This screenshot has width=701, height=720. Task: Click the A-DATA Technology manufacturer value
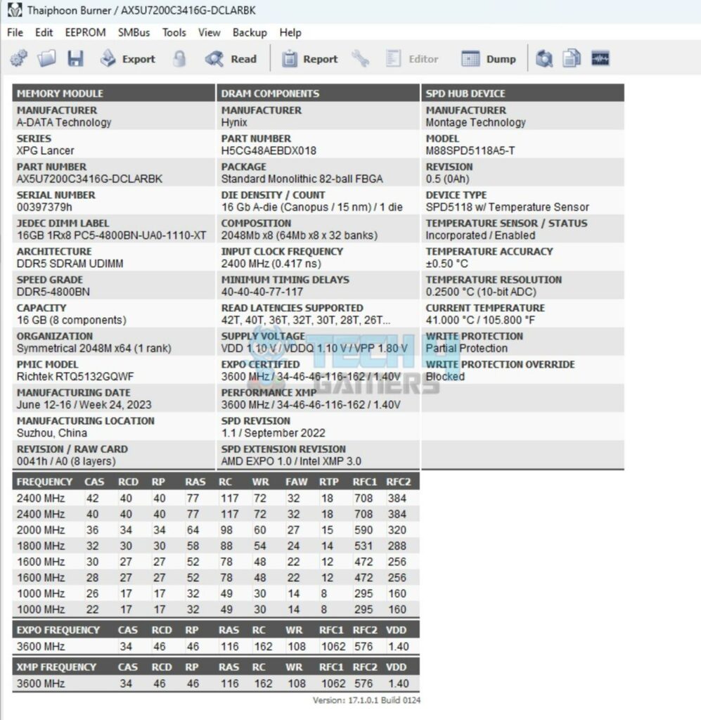click(64, 122)
